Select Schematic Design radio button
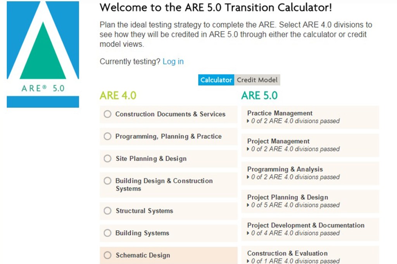 pos(108,255)
